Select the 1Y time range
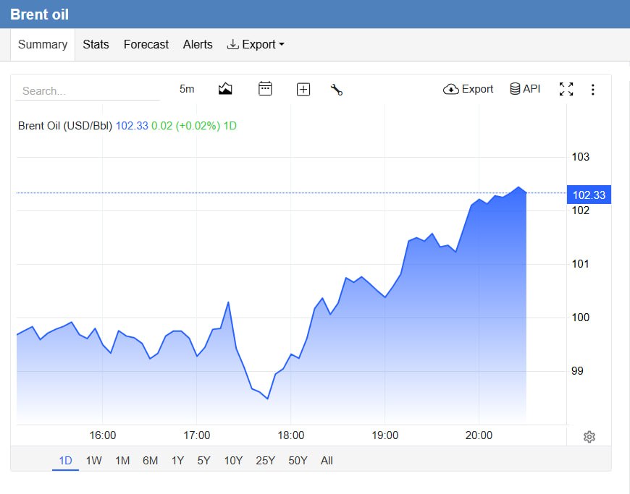 (177, 460)
